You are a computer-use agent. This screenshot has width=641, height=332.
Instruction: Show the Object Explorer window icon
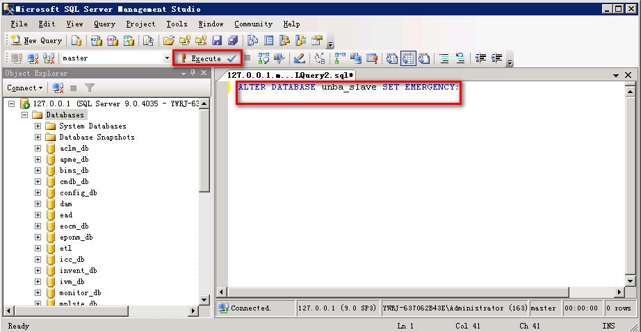(284, 40)
